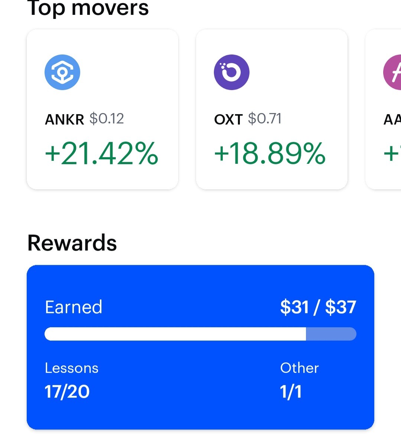Tap the Rewards section header
This screenshot has width=401, height=445.
click(x=72, y=243)
